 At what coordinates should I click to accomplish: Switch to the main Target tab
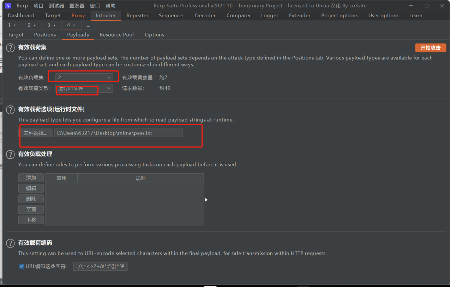pyautogui.click(x=53, y=15)
